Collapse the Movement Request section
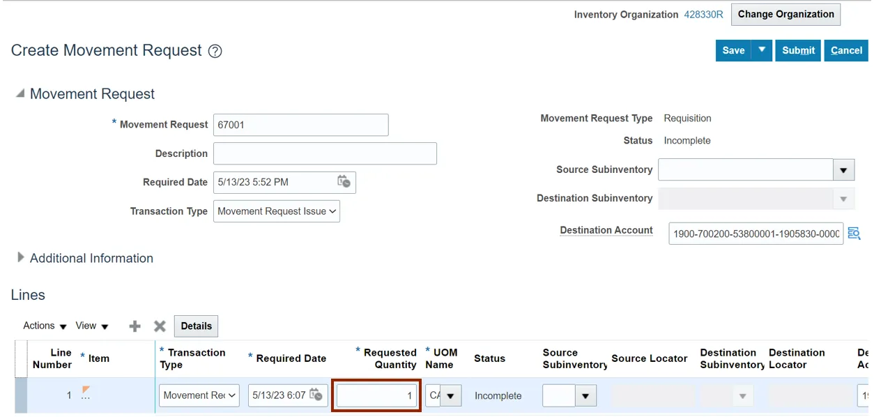The width and height of the screenshot is (874, 417). 20,93
